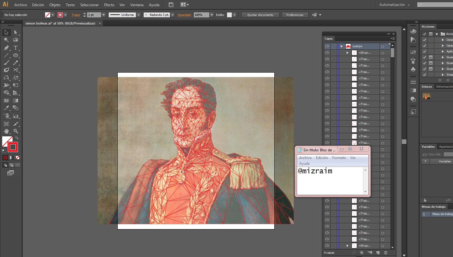Image resolution: width=453 pixels, height=257 pixels.
Task: Open the Objeto menu
Action: pyautogui.click(x=55, y=5)
